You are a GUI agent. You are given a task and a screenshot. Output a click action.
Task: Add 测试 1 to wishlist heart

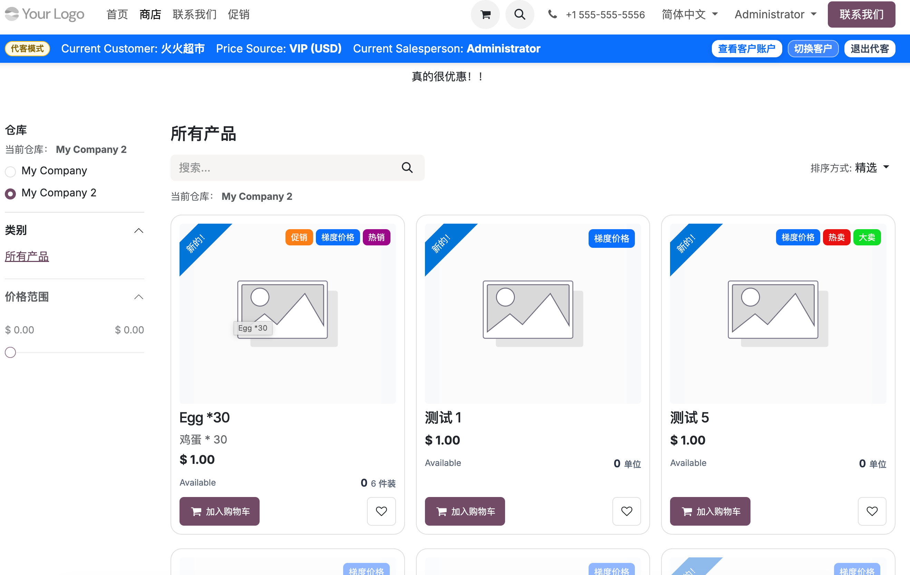[x=627, y=511]
